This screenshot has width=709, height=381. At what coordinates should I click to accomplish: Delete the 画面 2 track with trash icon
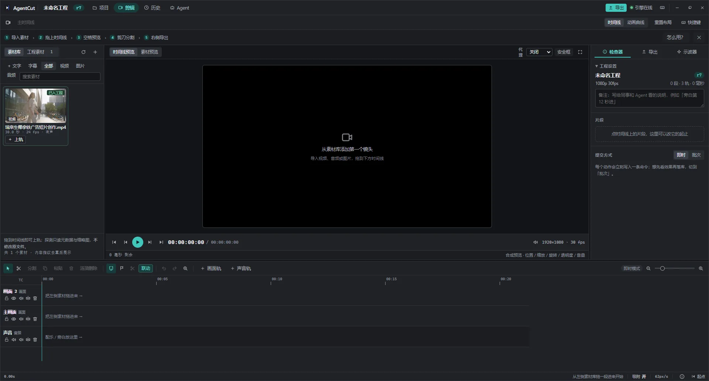point(35,298)
